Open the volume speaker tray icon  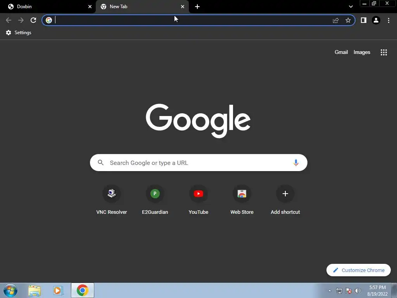[358, 291]
